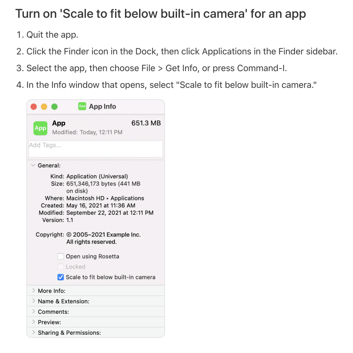
Task: Click the large green App icon
Action: (40, 128)
